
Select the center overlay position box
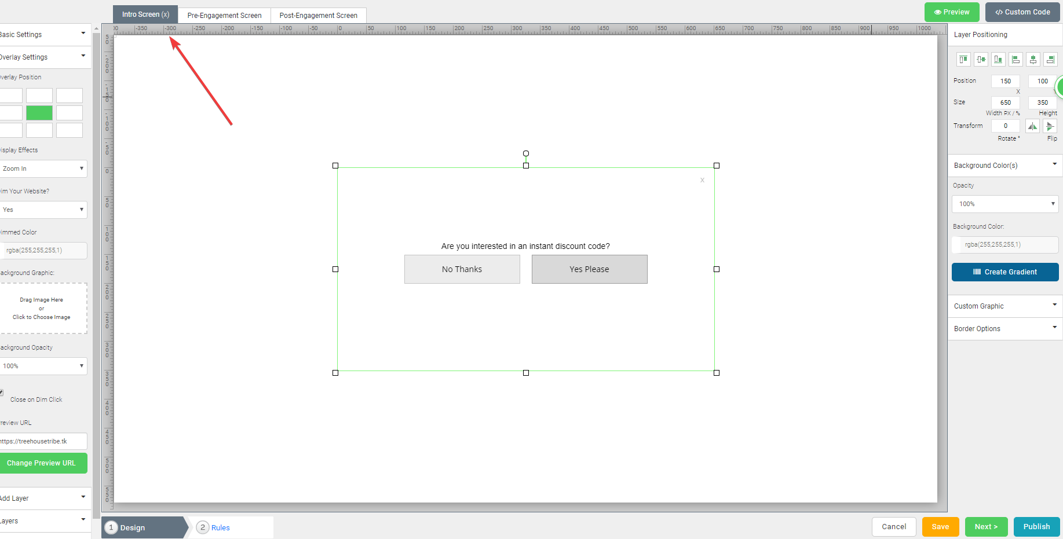click(x=39, y=113)
